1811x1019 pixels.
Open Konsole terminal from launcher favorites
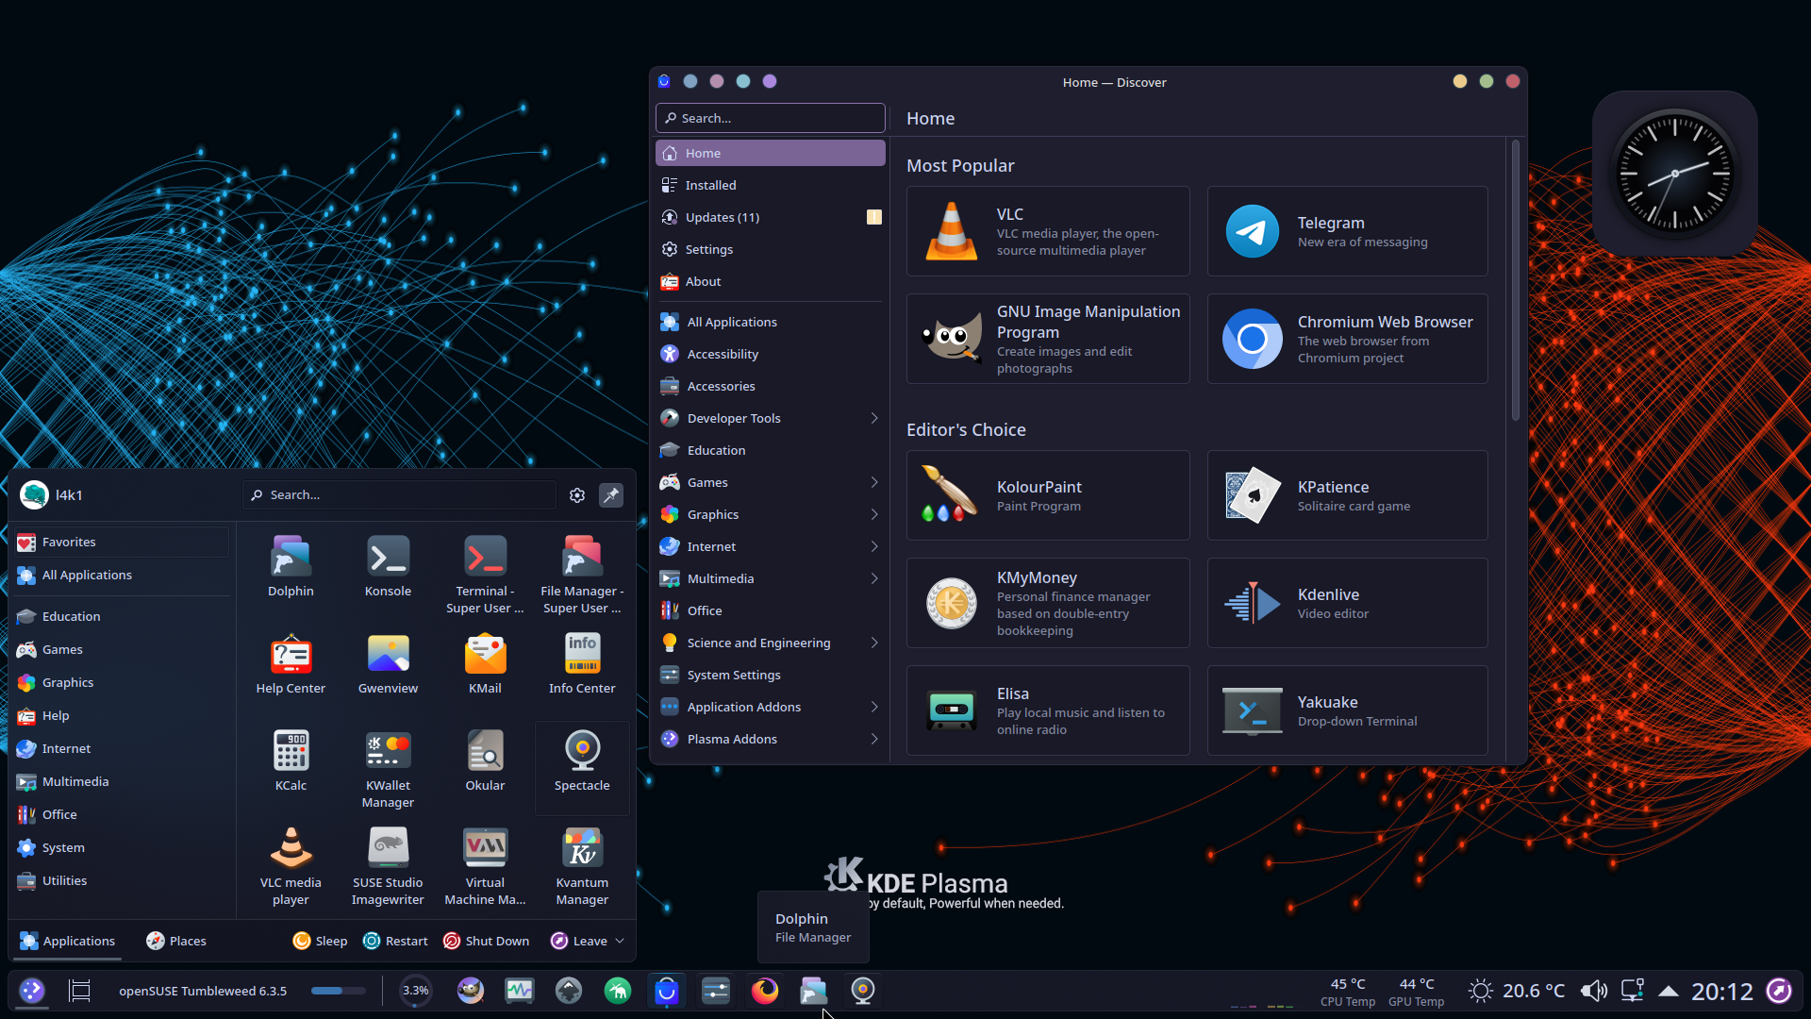click(x=388, y=567)
